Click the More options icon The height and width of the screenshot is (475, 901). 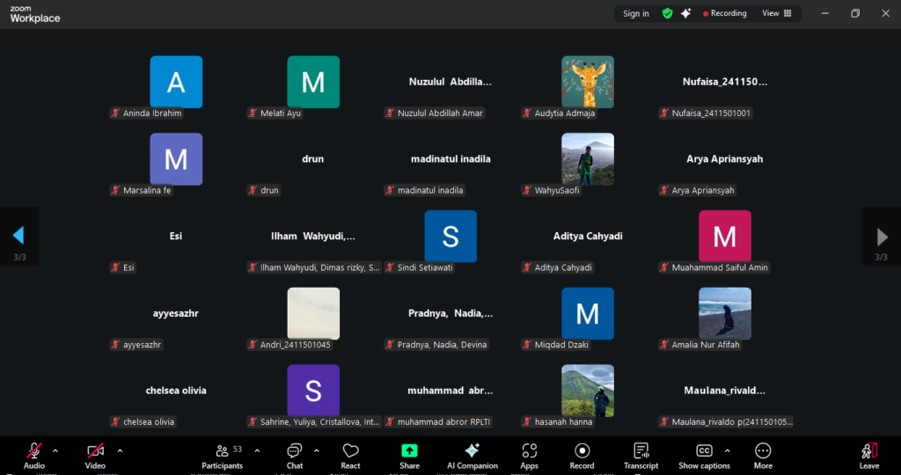coord(763,455)
